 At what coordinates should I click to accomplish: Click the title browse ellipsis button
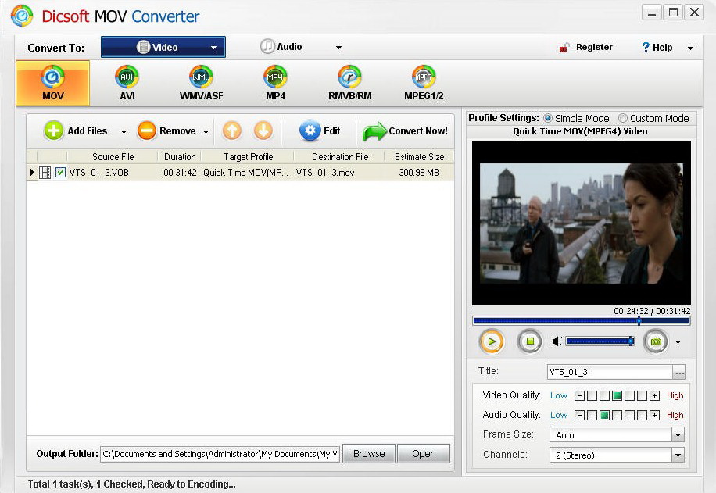coord(679,373)
